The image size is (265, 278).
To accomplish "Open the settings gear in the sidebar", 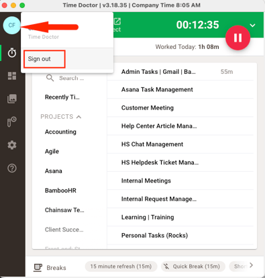I will [12, 145].
